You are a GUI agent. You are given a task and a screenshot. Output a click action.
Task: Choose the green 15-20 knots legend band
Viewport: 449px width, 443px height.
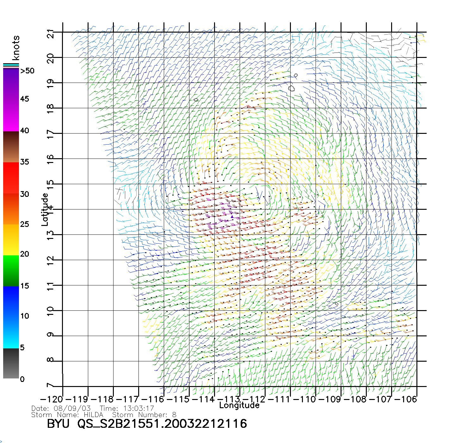click(x=11, y=271)
